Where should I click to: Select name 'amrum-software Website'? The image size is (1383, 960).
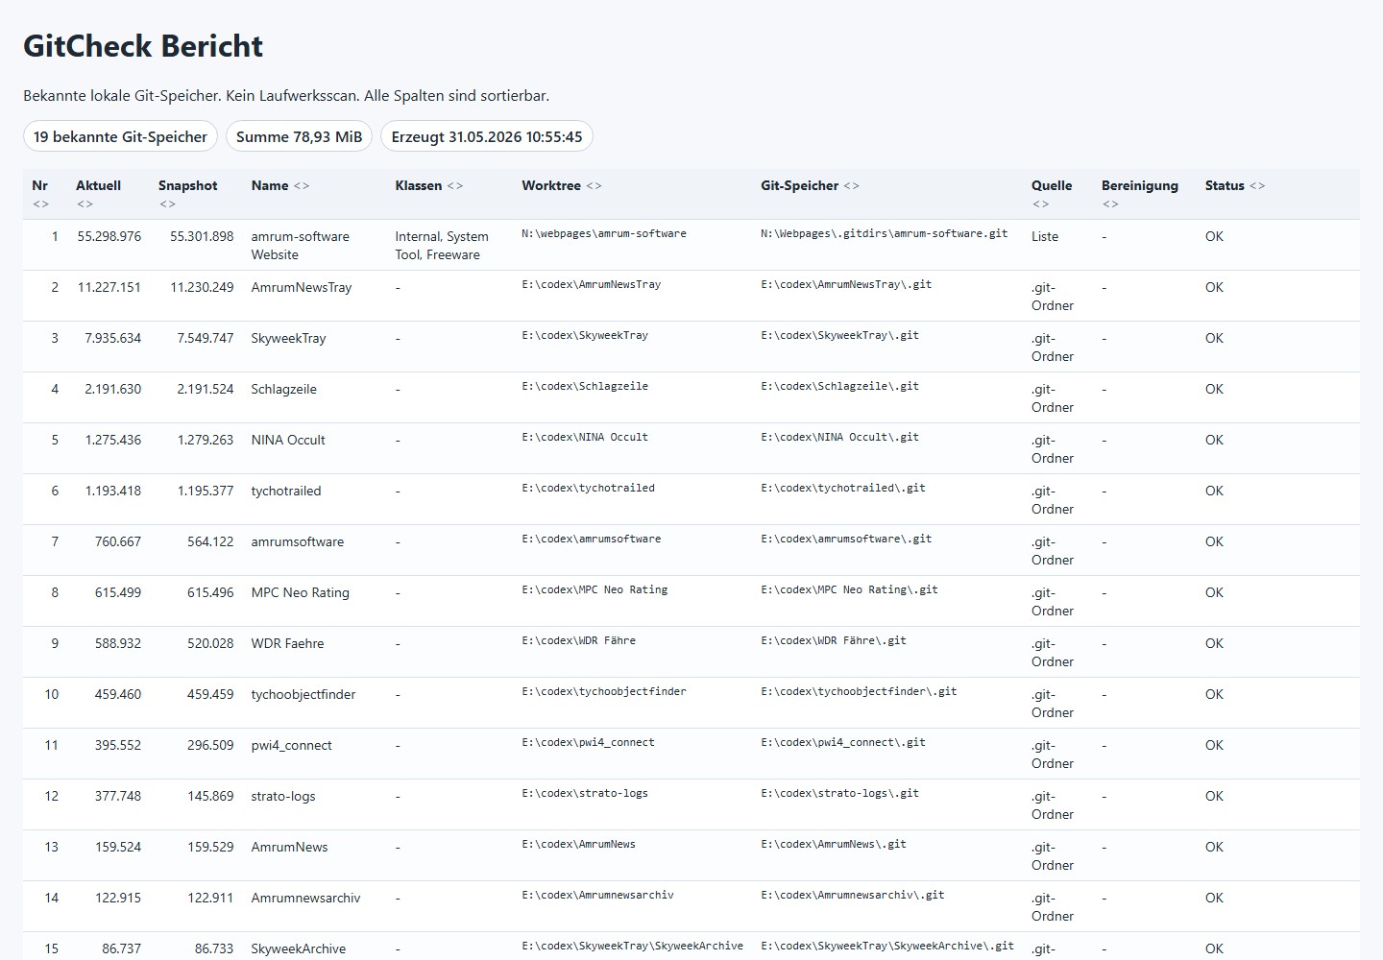301,246
